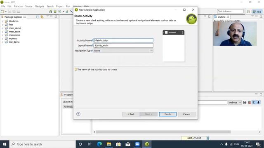Expand the test_demo project
Image resolution: width=264 pixels, height=148 pixels.
tap(2, 42)
